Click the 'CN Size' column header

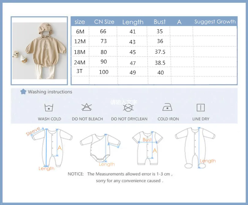click(x=104, y=22)
